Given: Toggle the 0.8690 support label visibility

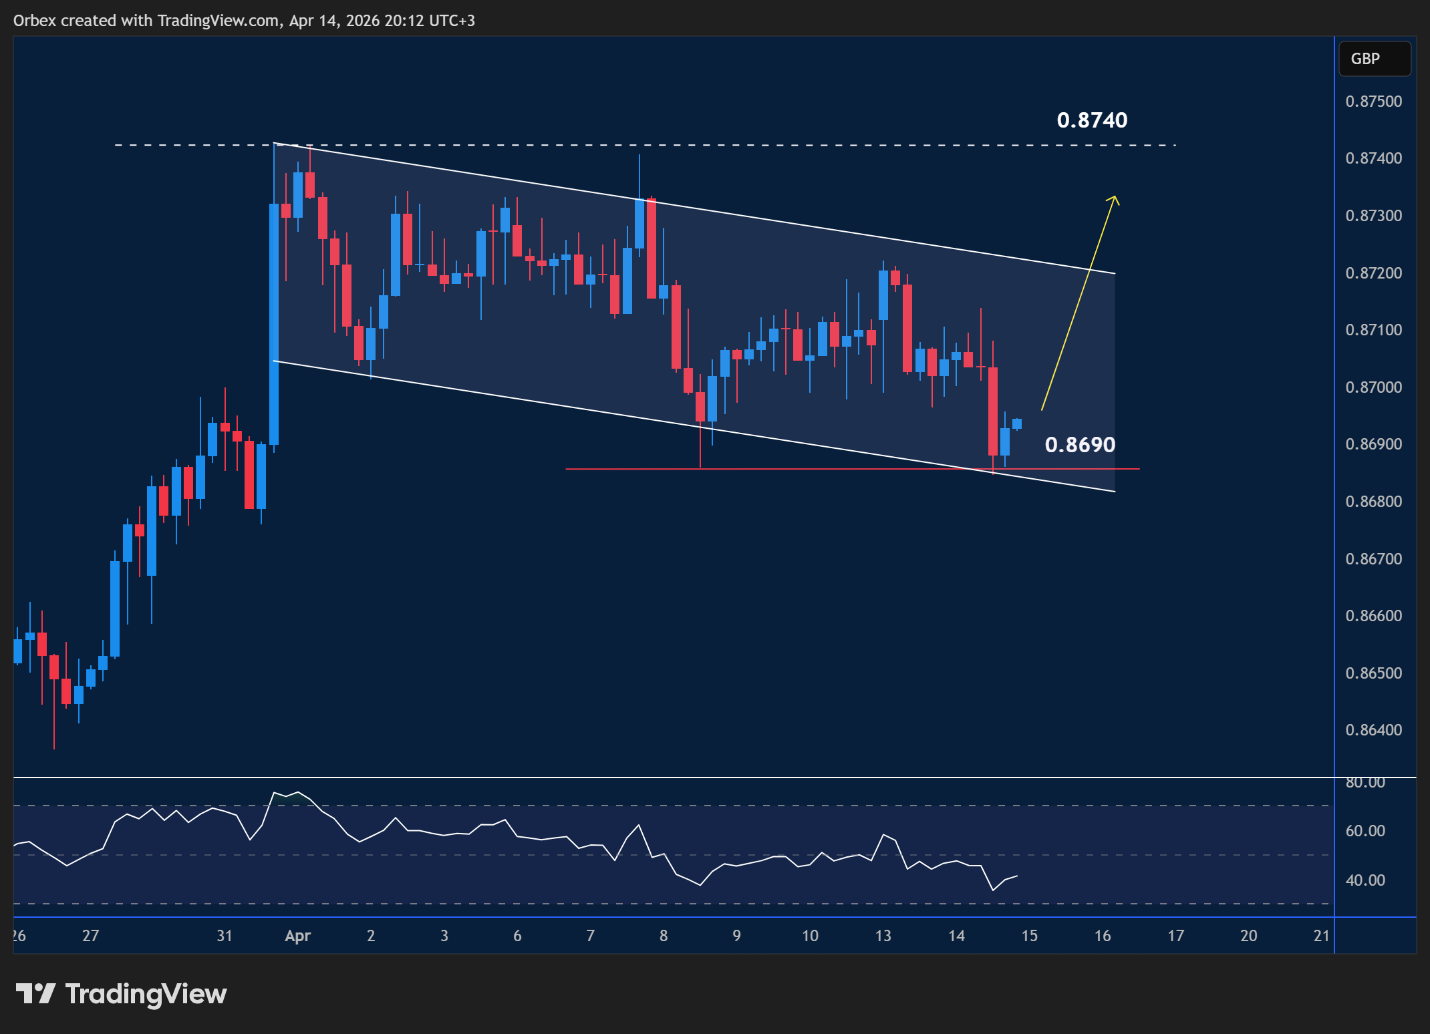Looking at the screenshot, I should coord(1080,445).
